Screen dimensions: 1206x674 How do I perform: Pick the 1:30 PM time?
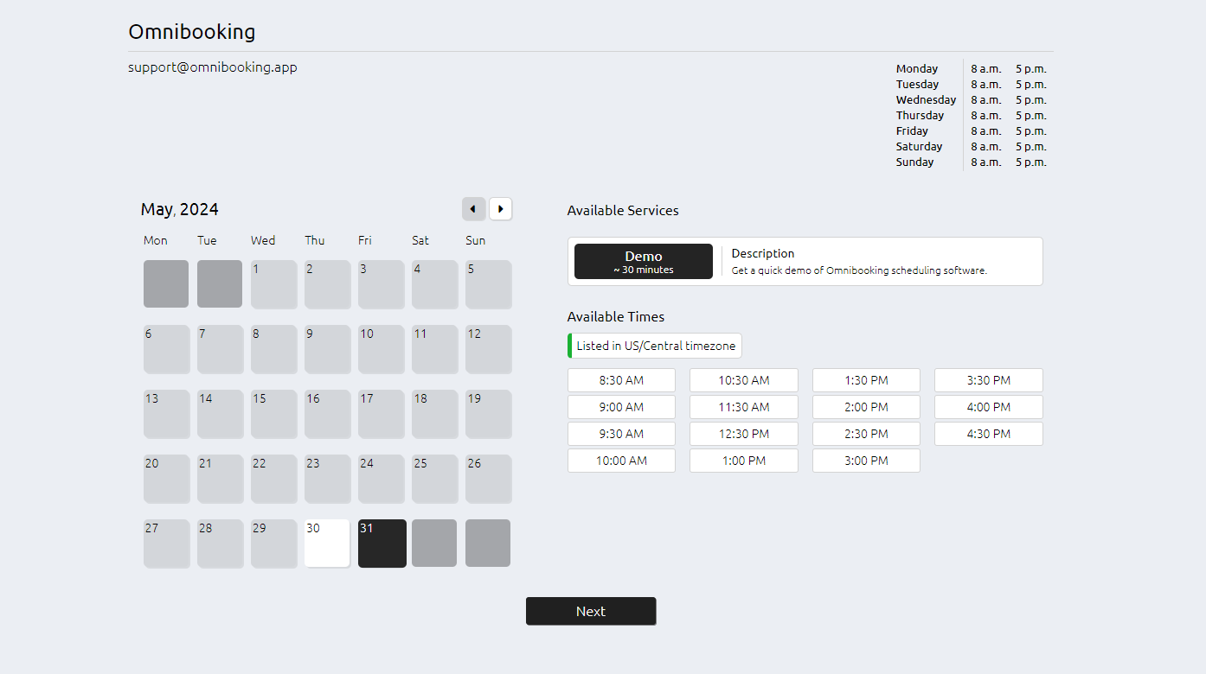point(866,380)
